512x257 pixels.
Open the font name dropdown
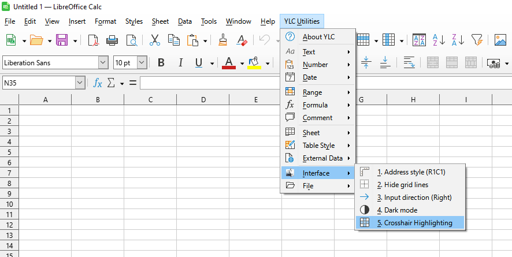coord(103,62)
